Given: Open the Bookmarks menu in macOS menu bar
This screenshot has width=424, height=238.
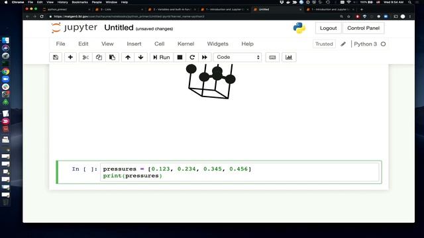Looking at the screenshot, I should 79,2.
